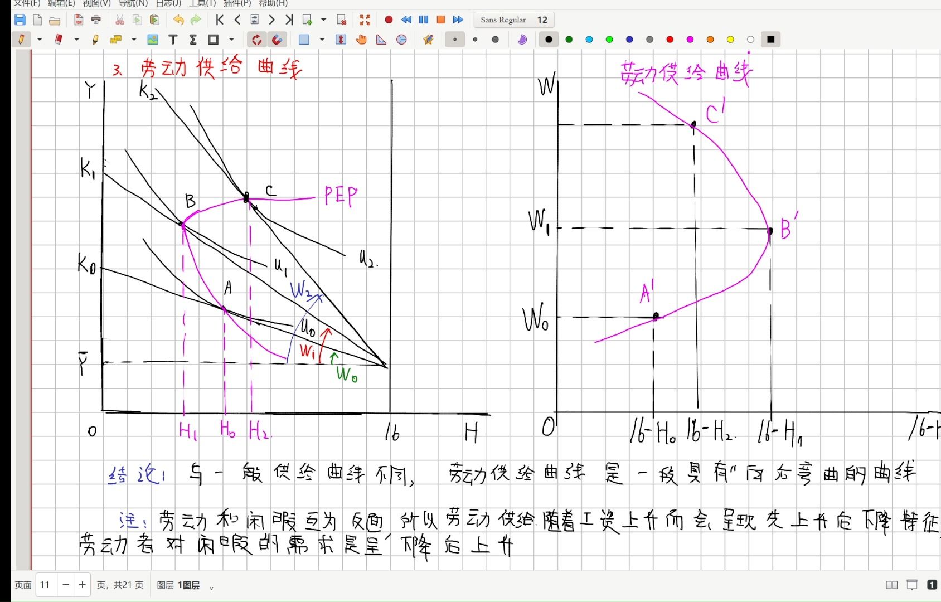The height and width of the screenshot is (602, 941).
Task: Seek audio backward
Action: click(x=406, y=20)
